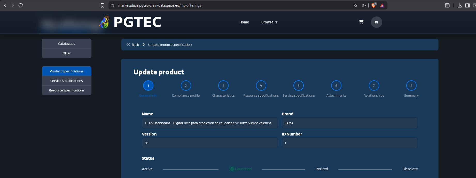Go to step 7 Relationships
The width and height of the screenshot is (476, 178).
point(374,86)
